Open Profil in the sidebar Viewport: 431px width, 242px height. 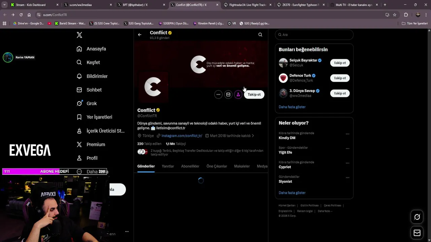click(x=87, y=158)
